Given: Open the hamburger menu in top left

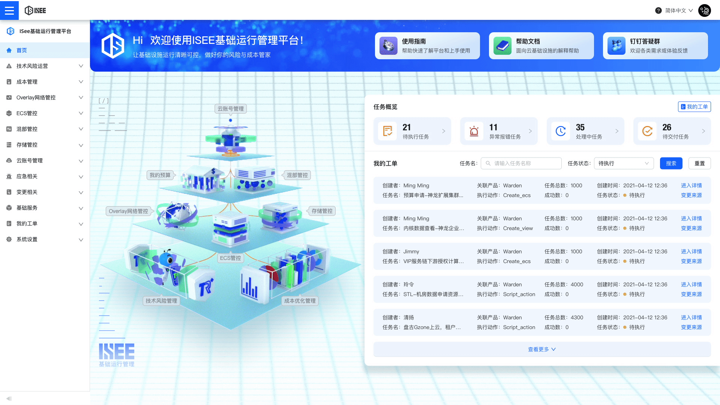Looking at the screenshot, I should (9, 10).
